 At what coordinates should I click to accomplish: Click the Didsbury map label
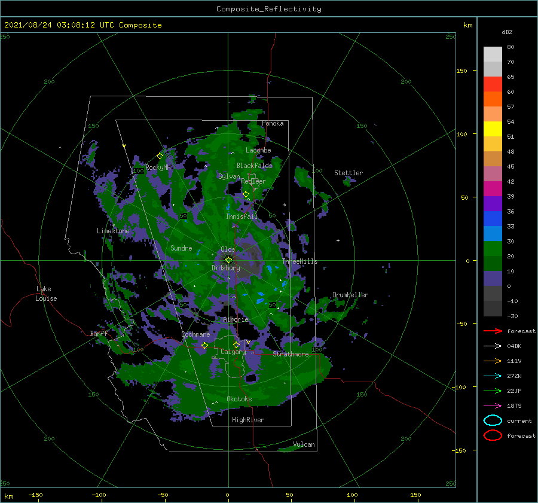point(226,268)
